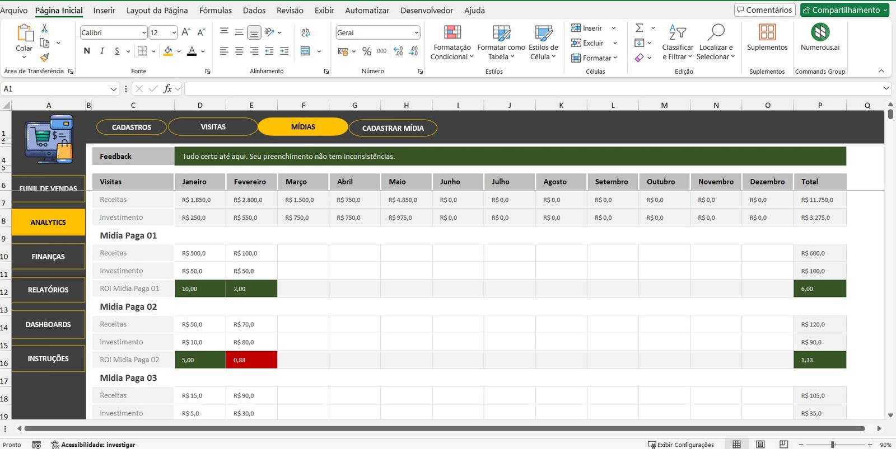The width and height of the screenshot is (896, 449).
Task: Open the Geral number format dropdown
Action: (416, 33)
